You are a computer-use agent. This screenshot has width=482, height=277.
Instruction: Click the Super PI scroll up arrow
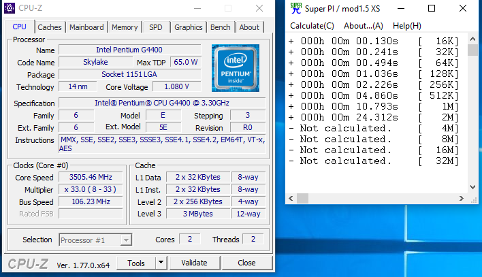[472, 39]
